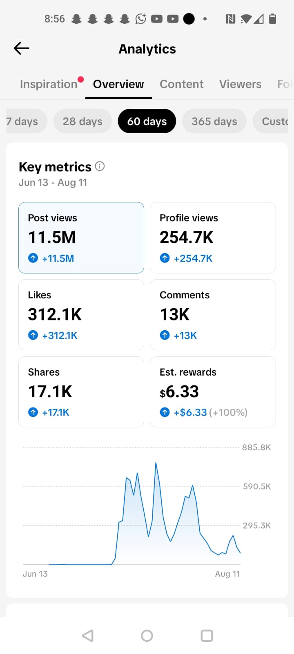294x654 pixels.
Task: Tap the highest peak on chart
Action: 156,463
